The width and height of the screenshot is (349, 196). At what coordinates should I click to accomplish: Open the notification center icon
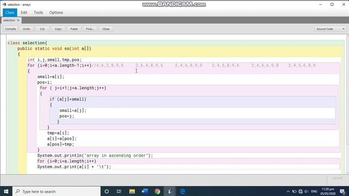tap(343, 191)
